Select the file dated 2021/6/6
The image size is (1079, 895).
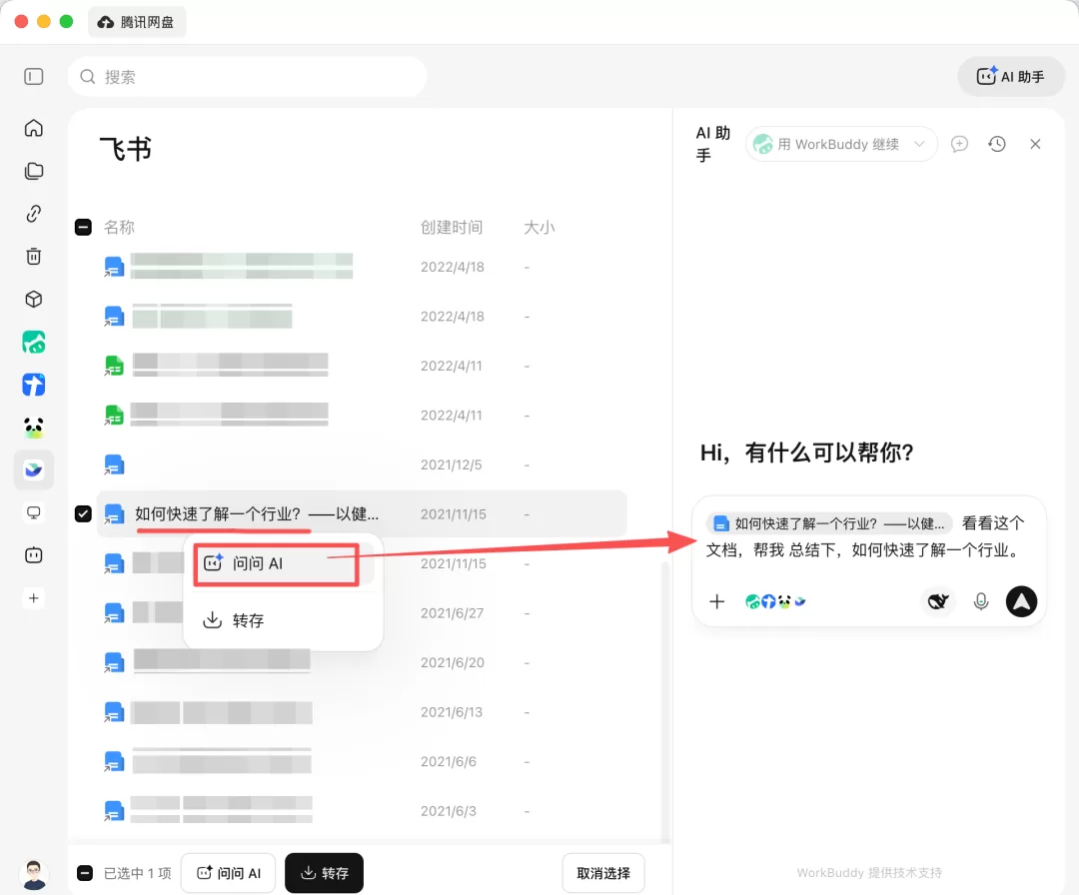(362, 761)
